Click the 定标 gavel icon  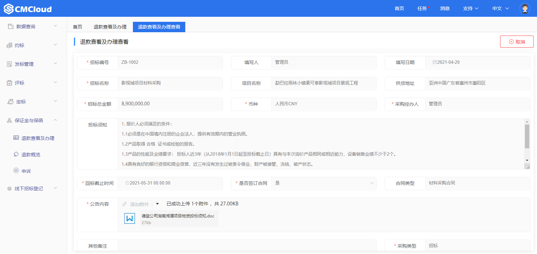pos(10,101)
